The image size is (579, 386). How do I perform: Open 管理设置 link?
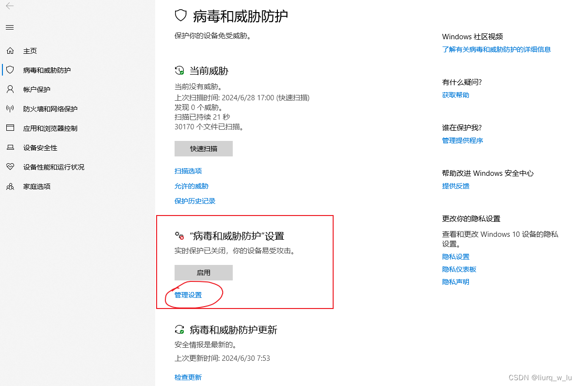coord(188,295)
